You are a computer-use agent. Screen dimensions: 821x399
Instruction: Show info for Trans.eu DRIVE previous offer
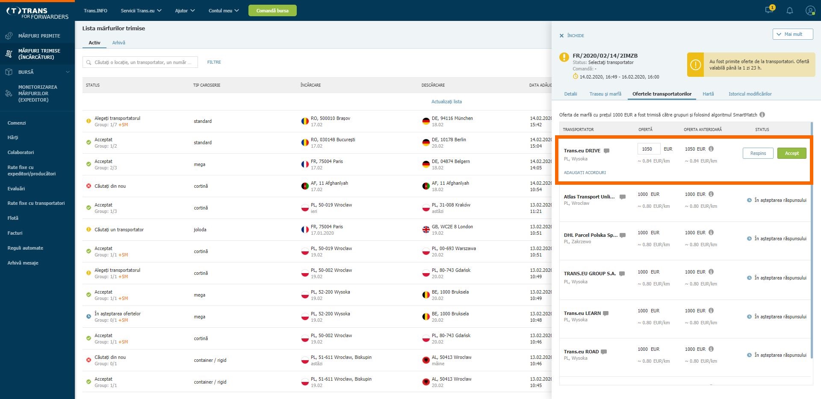point(711,149)
